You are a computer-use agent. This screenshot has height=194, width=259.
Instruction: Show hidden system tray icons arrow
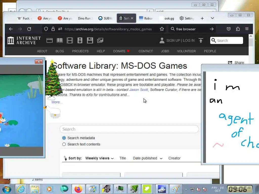coord(186,189)
